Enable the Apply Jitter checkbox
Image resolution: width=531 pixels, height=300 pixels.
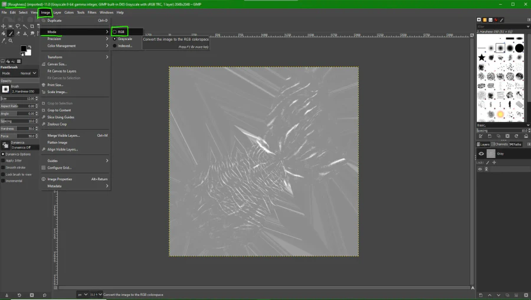coord(2,160)
